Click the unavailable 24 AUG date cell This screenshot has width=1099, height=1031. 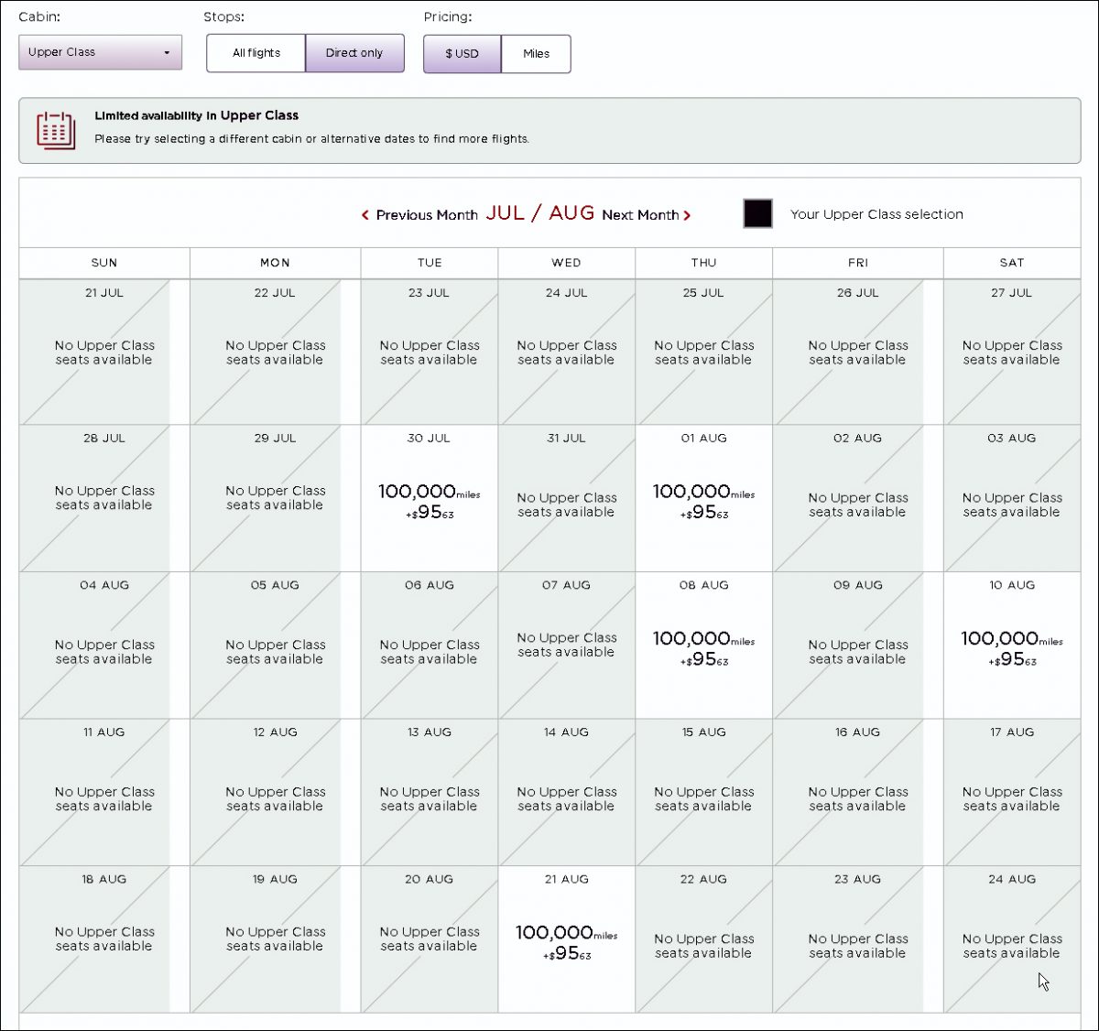coord(1011,940)
